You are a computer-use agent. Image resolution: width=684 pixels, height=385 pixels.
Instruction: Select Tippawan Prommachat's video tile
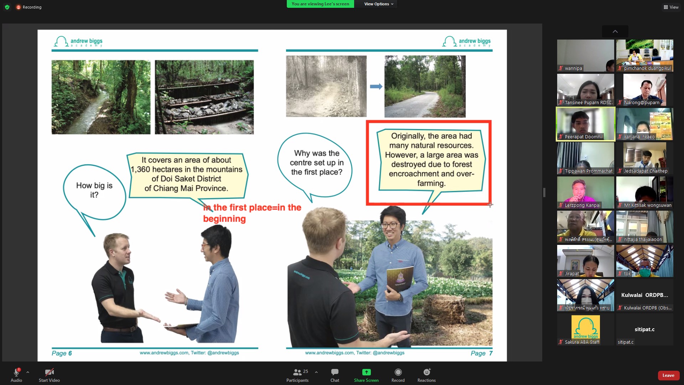click(586, 158)
